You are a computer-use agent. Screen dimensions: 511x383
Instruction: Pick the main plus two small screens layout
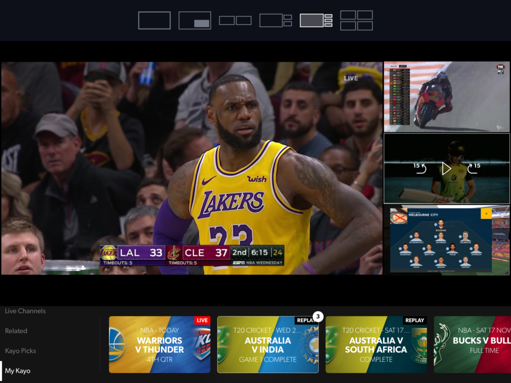point(275,20)
